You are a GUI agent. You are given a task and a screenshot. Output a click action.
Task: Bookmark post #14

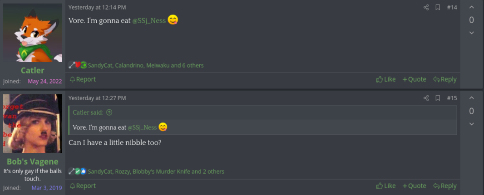pos(438,7)
